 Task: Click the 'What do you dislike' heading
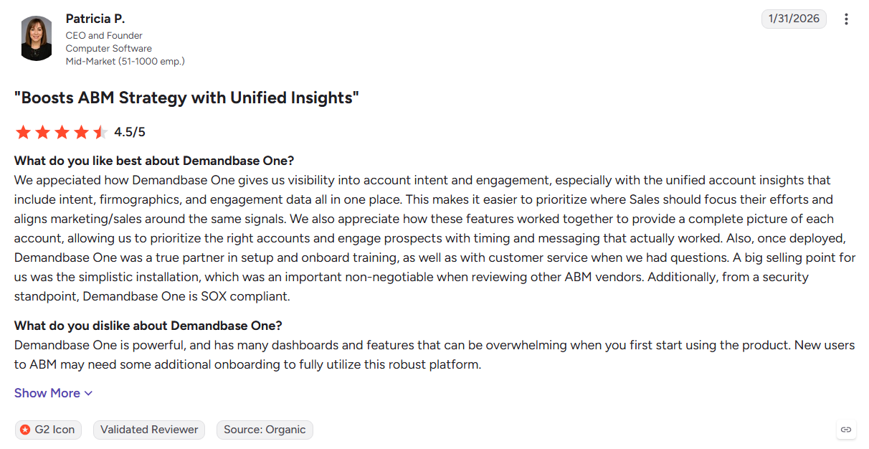pos(148,326)
